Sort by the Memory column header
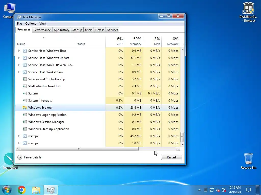The image size is (261, 195). point(134,41)
